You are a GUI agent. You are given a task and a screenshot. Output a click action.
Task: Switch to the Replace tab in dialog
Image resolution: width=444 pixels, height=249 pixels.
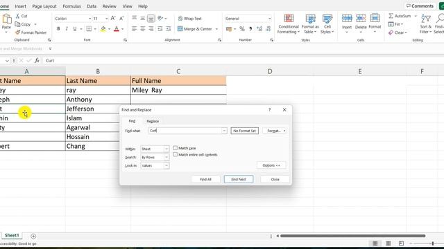point(153,121)
